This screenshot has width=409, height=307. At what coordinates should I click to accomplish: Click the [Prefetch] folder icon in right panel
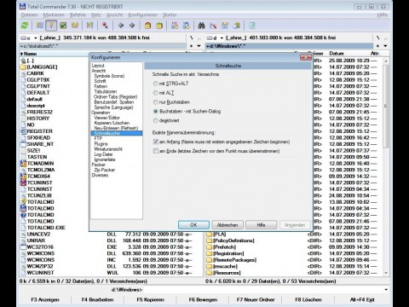[210, 246]
